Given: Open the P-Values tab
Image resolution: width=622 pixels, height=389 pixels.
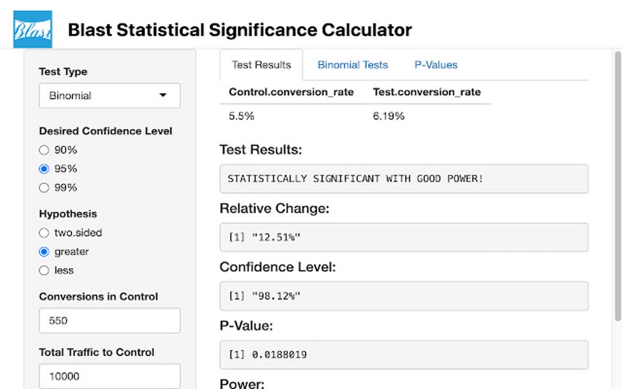Looking at the screenshot, I should click(435, 65).
